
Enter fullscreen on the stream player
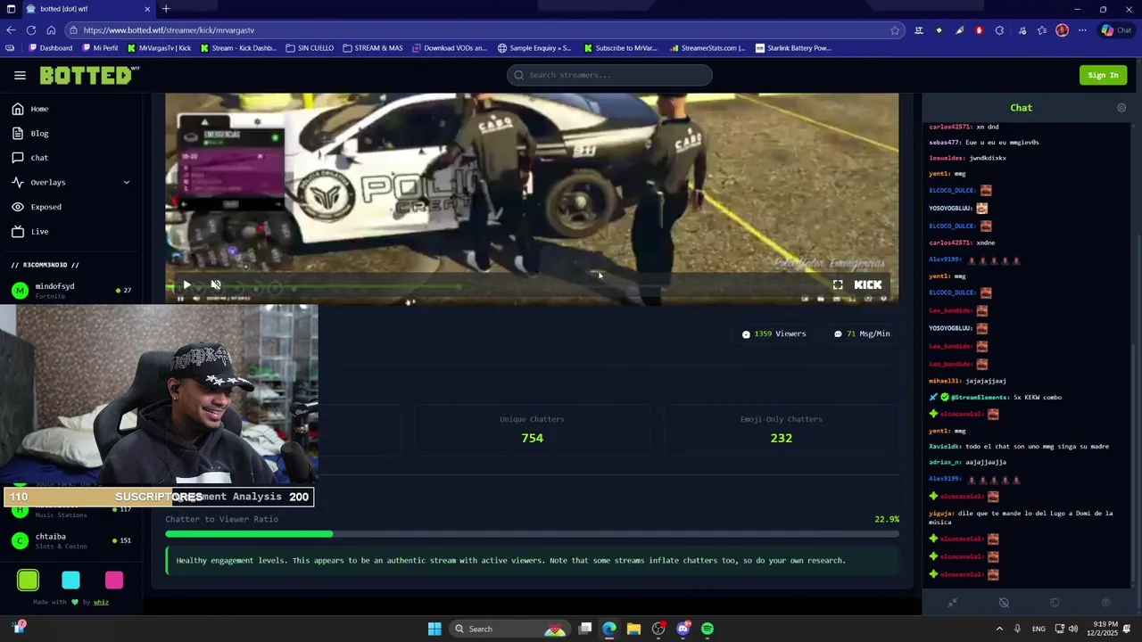(838, 285)
